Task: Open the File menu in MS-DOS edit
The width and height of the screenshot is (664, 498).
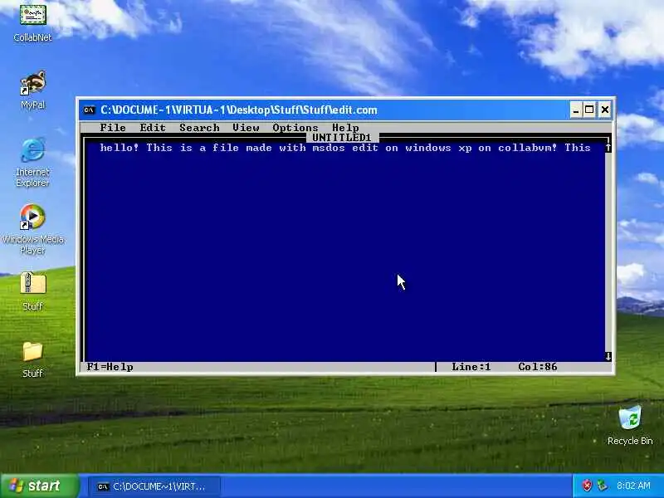Action: 113,128
